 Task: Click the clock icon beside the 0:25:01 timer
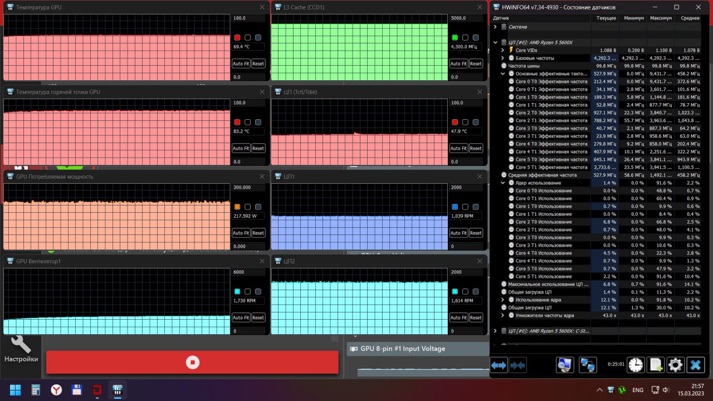click(636, 365)
